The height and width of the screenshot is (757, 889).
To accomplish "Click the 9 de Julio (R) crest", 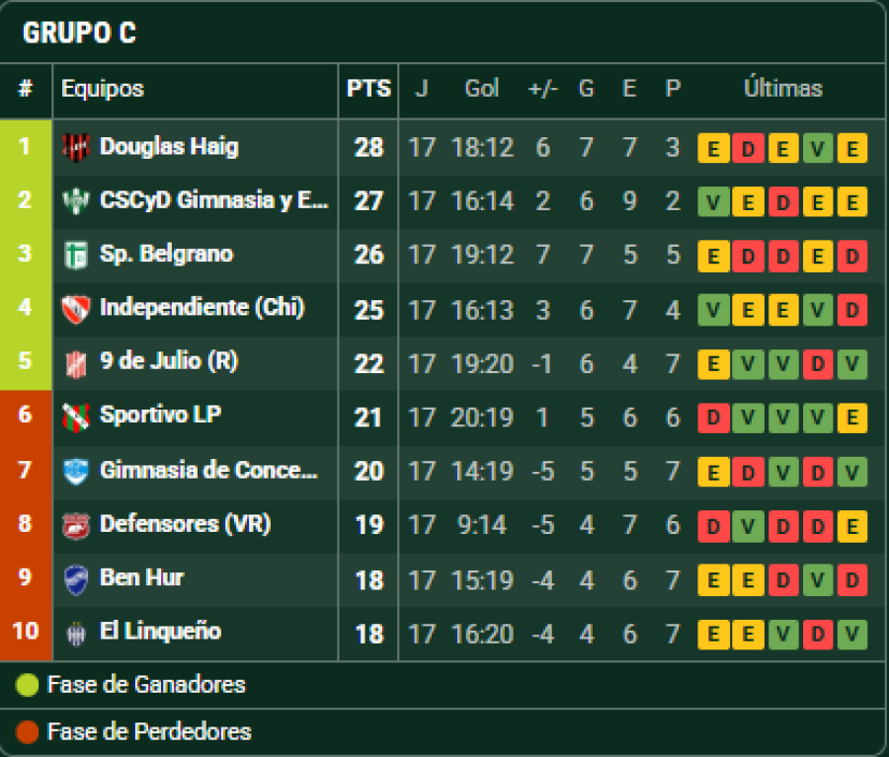I will [75, 361].
